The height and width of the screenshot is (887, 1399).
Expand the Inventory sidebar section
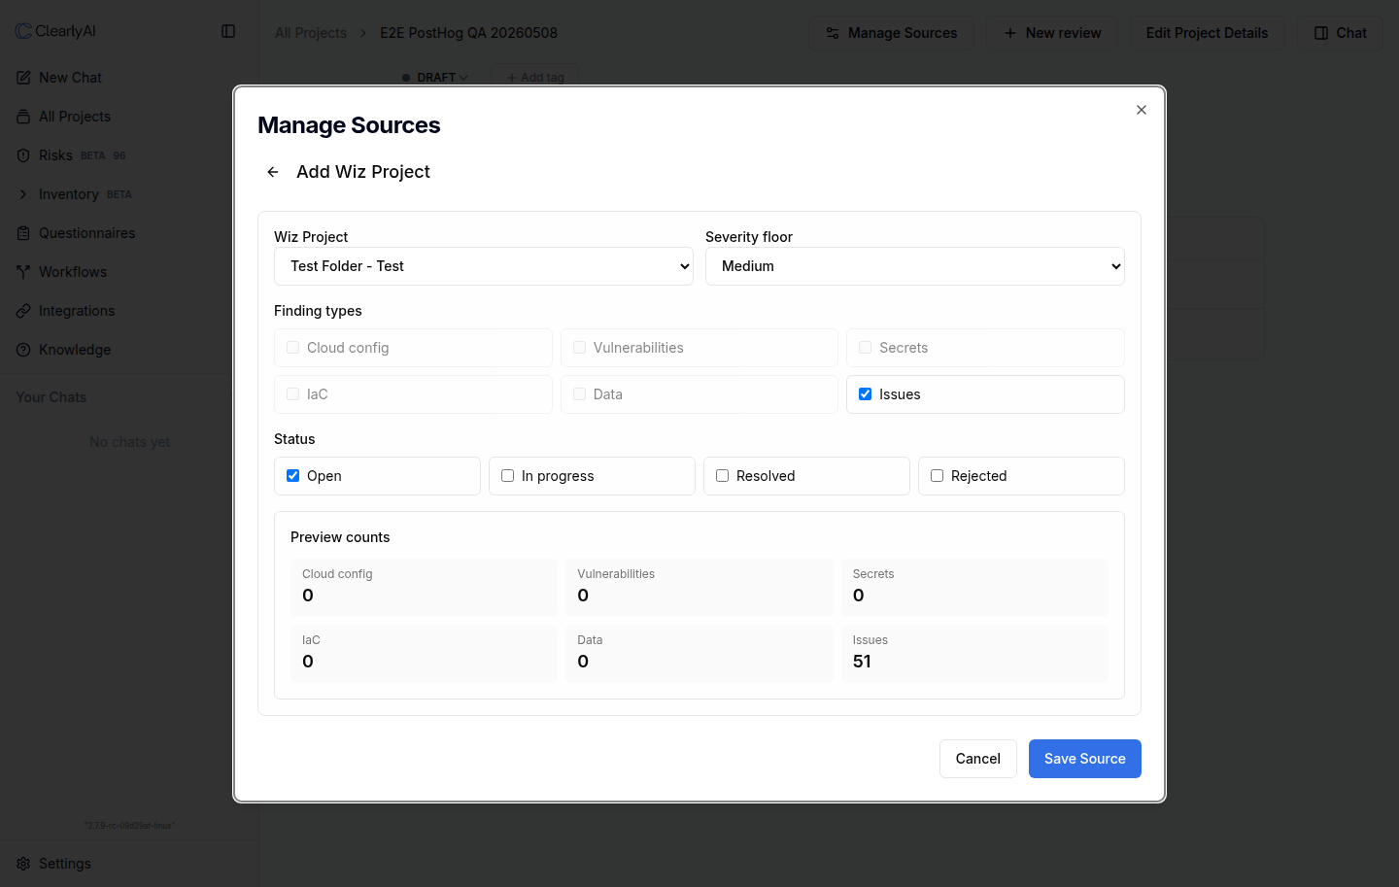pos(23,194)
